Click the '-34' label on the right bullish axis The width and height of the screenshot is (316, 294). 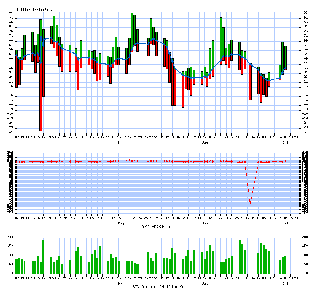click(306, 132)
